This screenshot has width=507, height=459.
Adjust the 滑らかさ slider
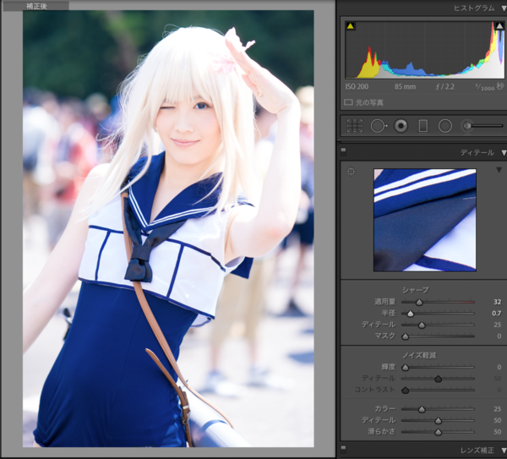click(438, 432)
